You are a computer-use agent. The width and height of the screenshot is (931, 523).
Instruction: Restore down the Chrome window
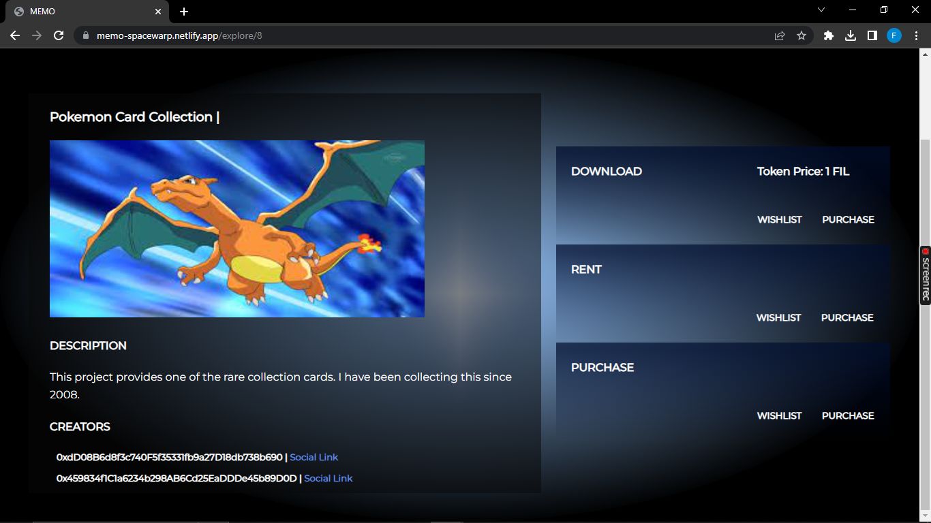[x=884, y=10]
